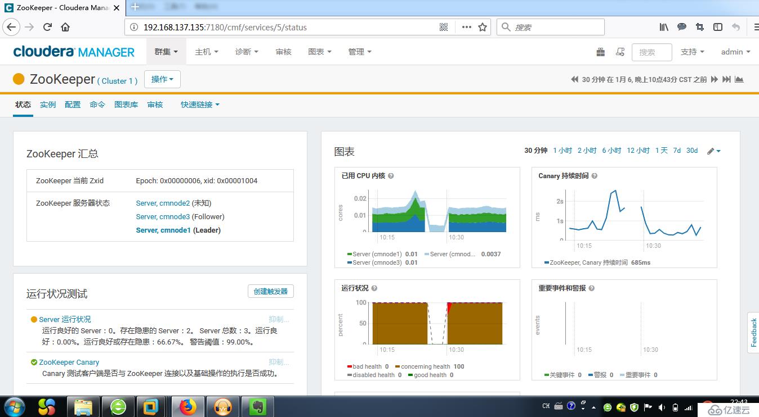The image size is (759, 417).
Task: Switch to the 命令 tab
Action: coord(97,105)
